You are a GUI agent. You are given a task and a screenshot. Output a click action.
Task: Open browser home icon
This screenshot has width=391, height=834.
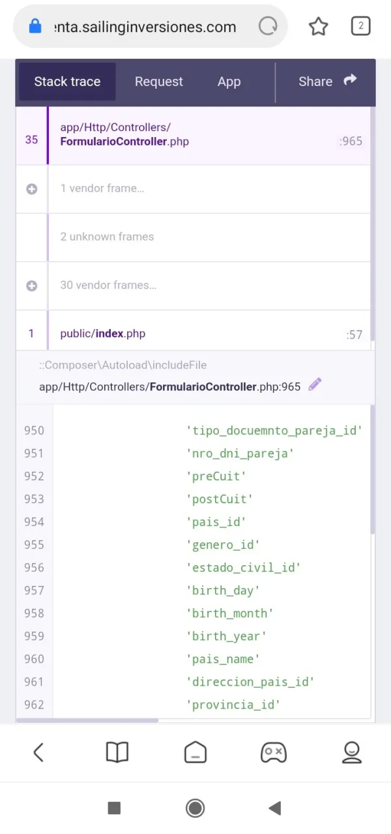(x=195, y=752)
